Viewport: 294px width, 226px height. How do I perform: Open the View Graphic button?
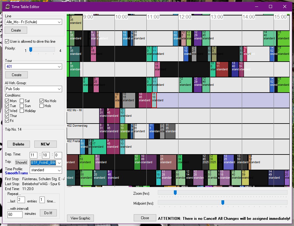(x=80, y=218)
